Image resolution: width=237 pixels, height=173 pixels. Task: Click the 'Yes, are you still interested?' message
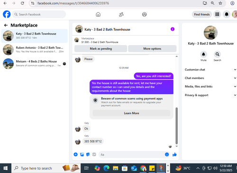coord(154,76)
